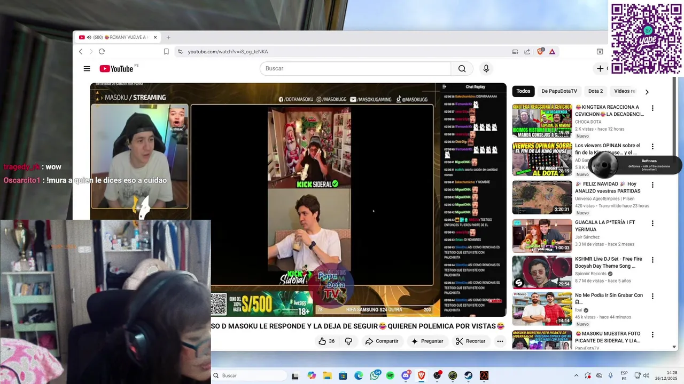Open FELIZ NAVIDAD Age of Empires thumbnail
Viewport: 684px width, 384px height.
tap(542, 197)
